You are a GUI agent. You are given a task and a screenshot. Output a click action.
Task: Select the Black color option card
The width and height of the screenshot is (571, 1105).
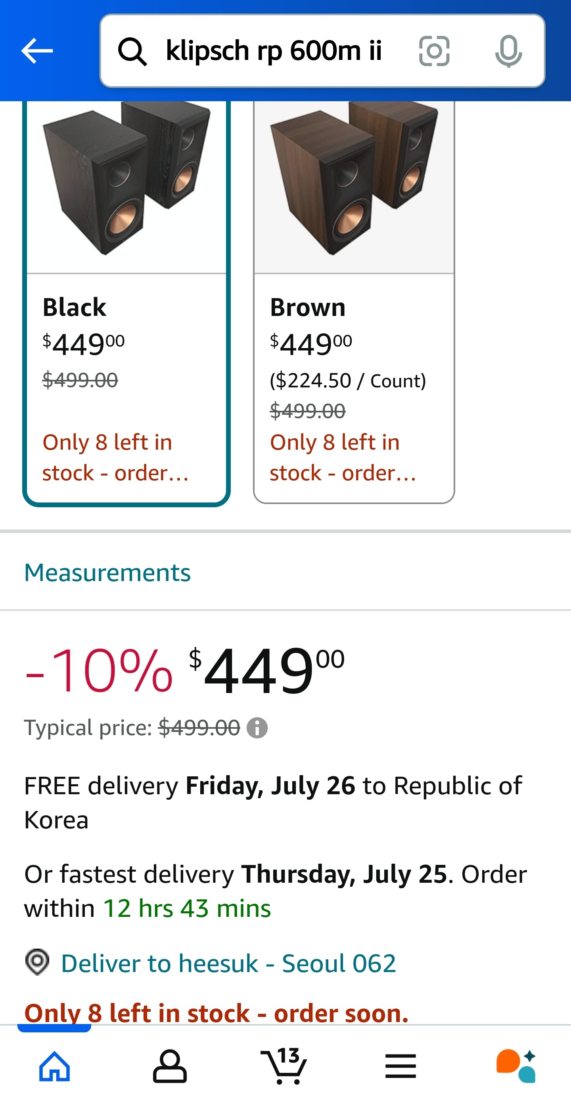(126, 386)
